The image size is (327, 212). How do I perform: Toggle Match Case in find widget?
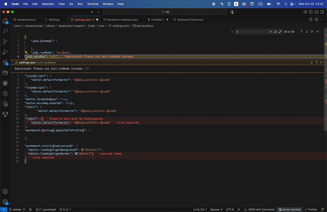271,31
